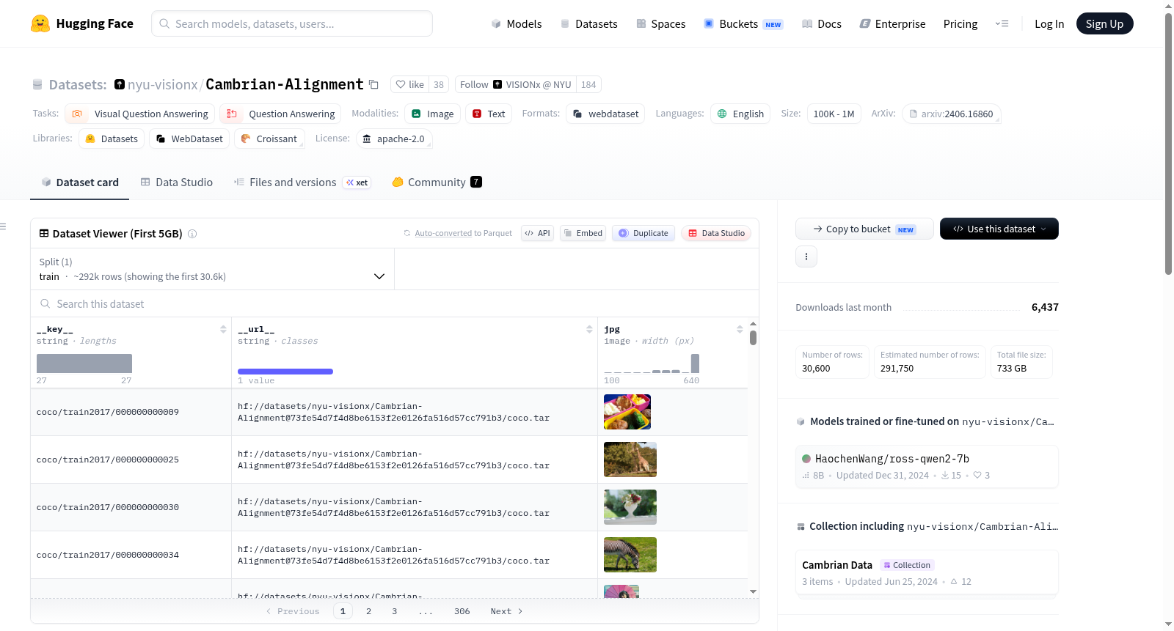Select the English language tag
Image resolution: width=1174 pixels, height=631 pixels.
740,114
